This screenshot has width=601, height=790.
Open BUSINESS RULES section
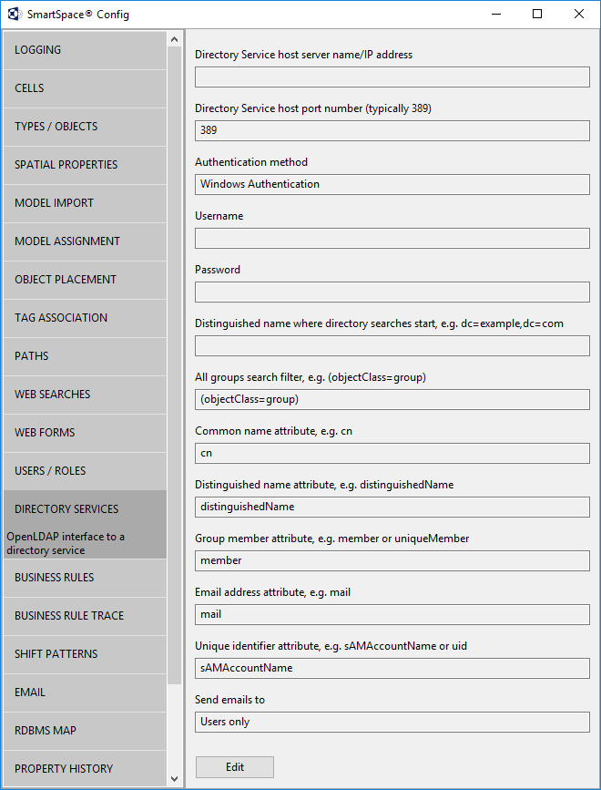coord(85,578)
